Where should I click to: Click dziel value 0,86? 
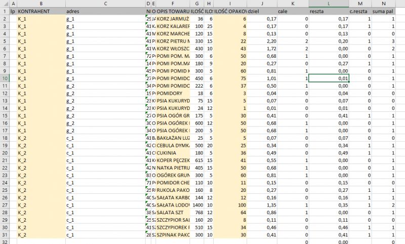(x=262, y=213)
